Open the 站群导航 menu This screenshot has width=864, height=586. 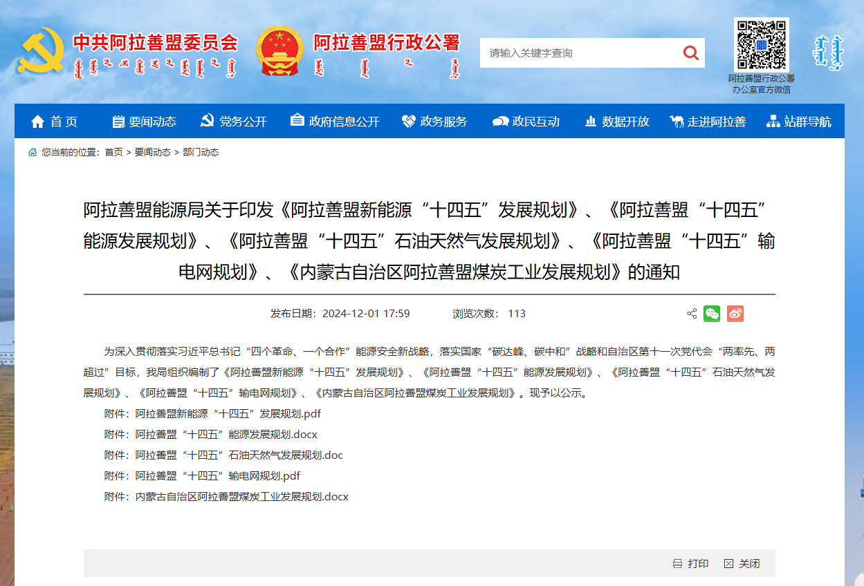[x=799, y=122]
